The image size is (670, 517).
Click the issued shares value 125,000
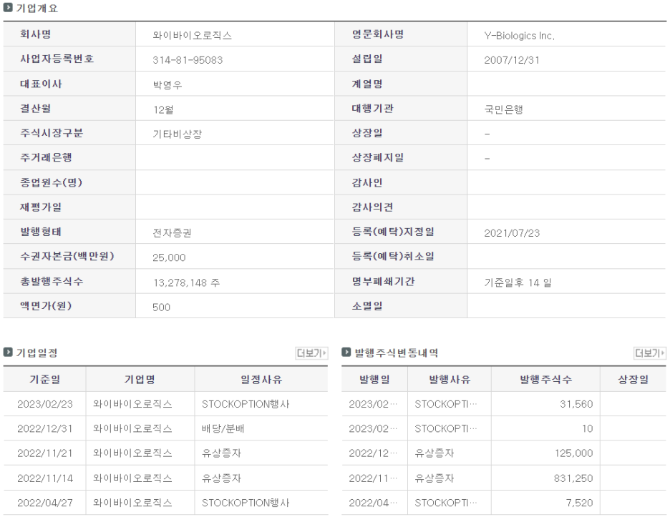(x=574, y=453)
